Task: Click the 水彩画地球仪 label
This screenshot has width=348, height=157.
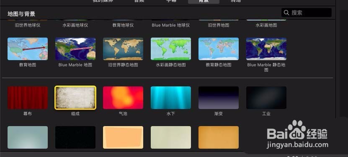Action: pyautogui.click(x=75, y=25)
